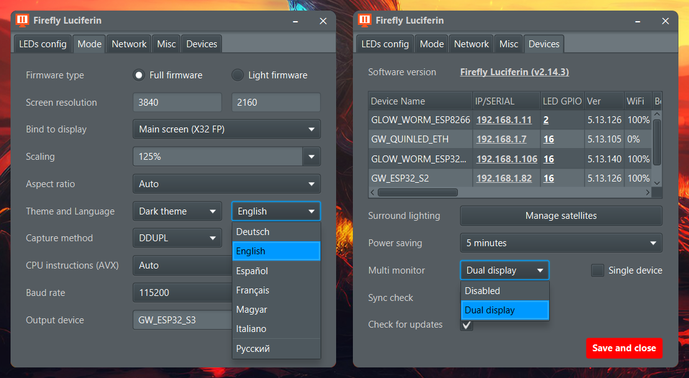Open the Power saving 5 minutes dropdown
The height and width of the screenshot is (378, 689).
561,243
